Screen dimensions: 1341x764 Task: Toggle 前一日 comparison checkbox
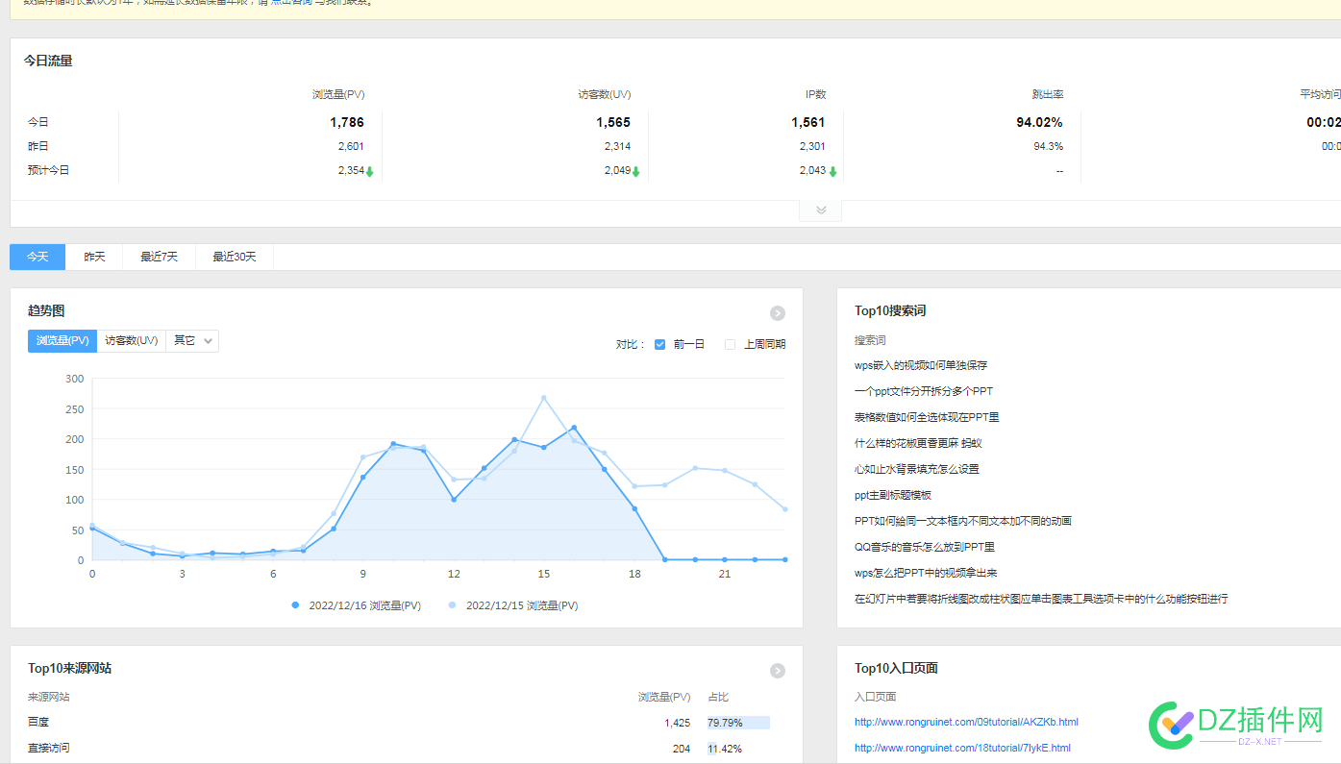[x=659, y=344]
